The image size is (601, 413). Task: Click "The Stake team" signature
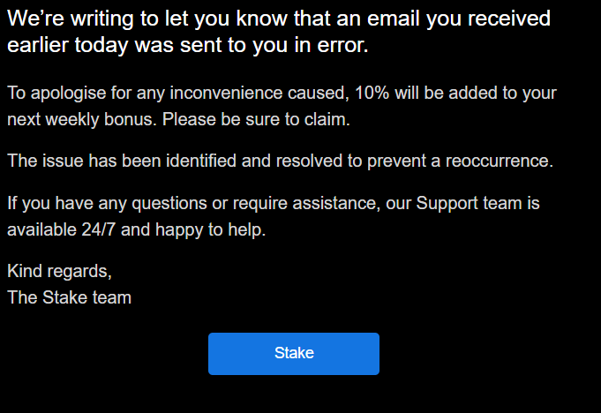(69, 297)
